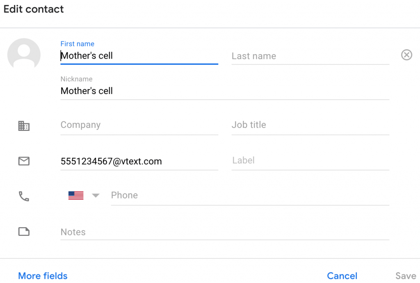Click the United States flag icon
Image resolution: width=420 pixels, height=283 pixels.
76,196
